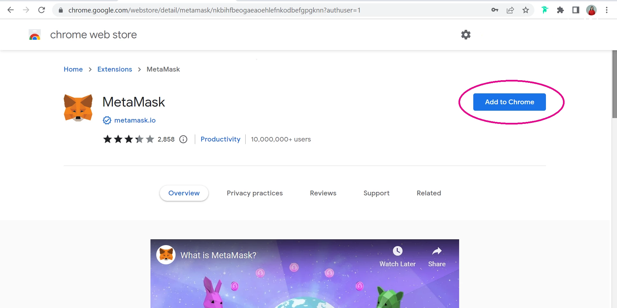Viewport: 617px width, 308px height.
Task: Click the Watch Later clock icon
Action: pyautogui.click(x=398, y=251)
